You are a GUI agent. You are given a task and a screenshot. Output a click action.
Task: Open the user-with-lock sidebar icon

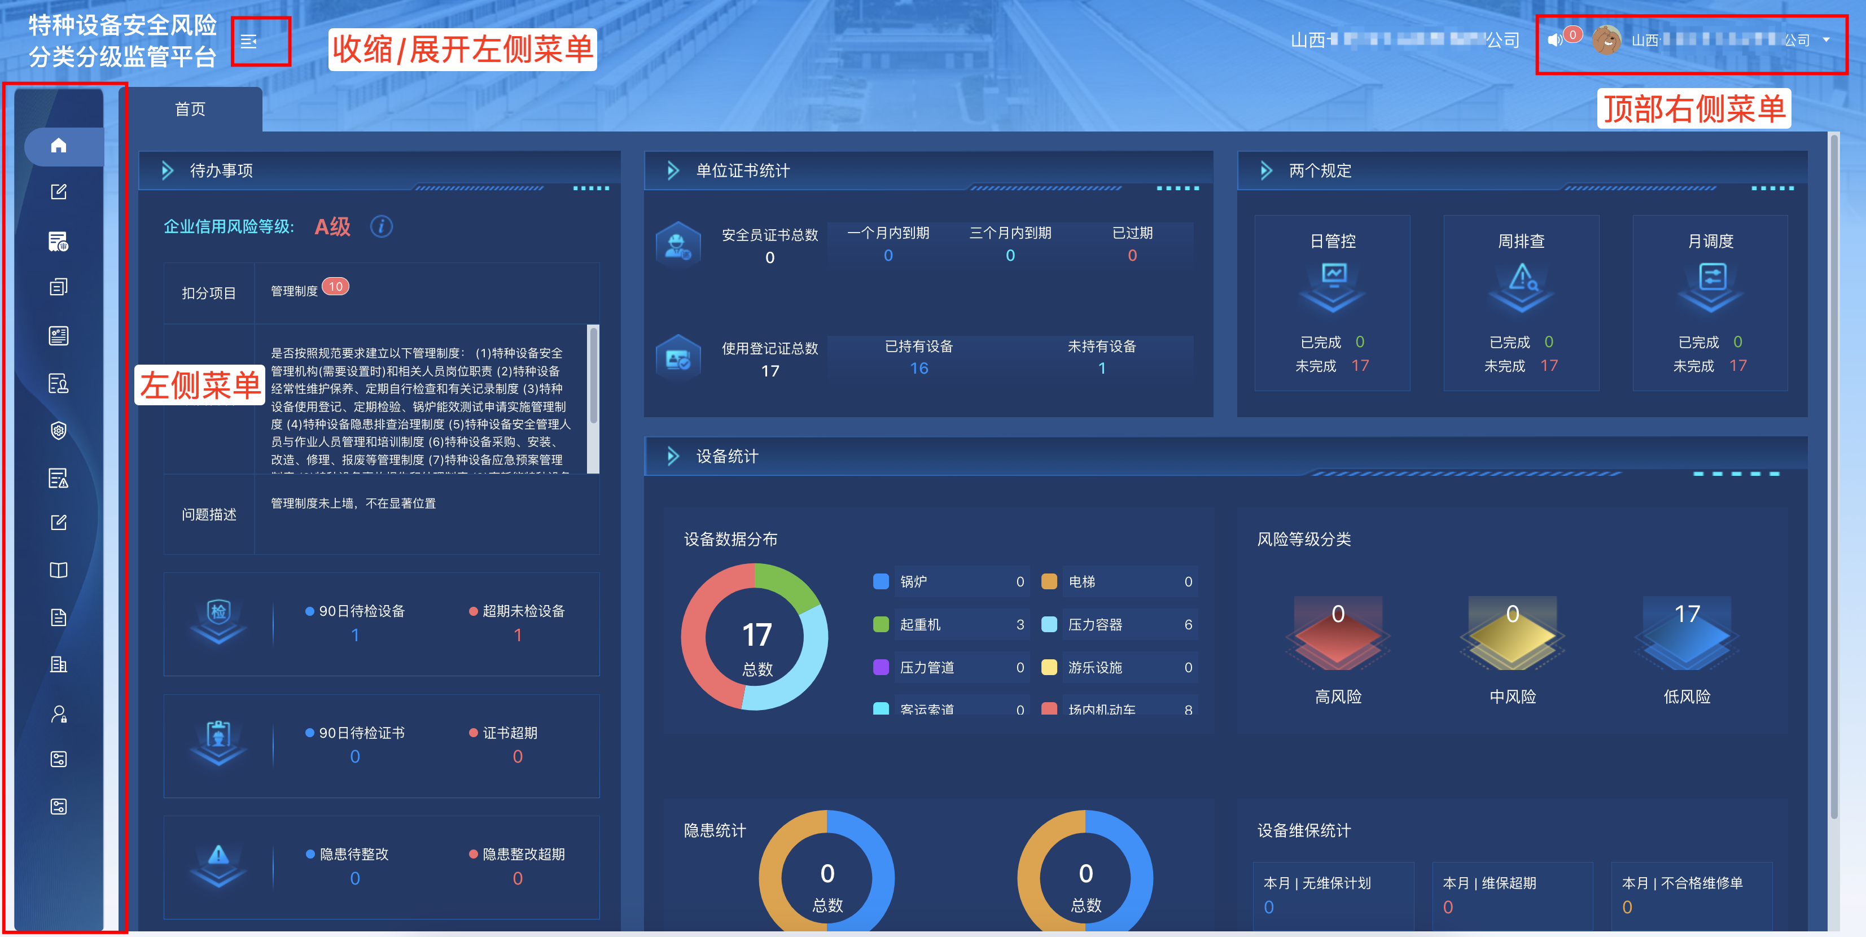[59, 715]
